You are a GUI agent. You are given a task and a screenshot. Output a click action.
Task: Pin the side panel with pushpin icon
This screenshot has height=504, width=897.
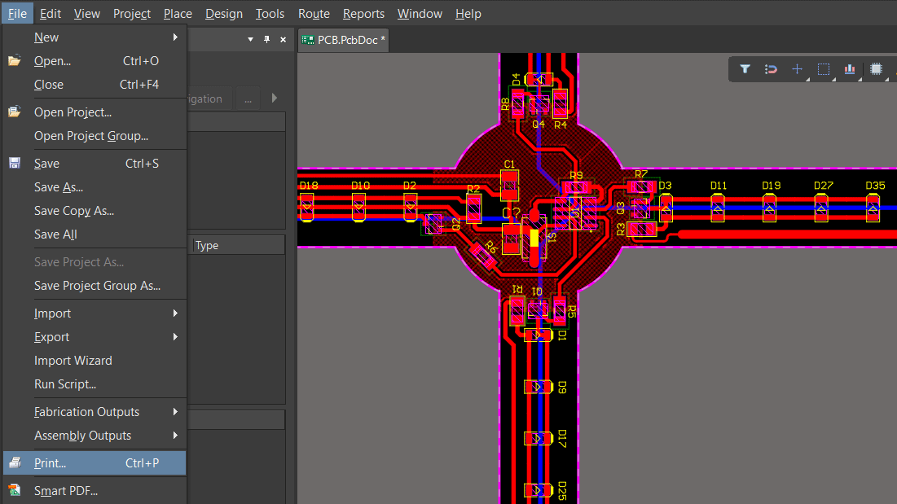[266, 39]
